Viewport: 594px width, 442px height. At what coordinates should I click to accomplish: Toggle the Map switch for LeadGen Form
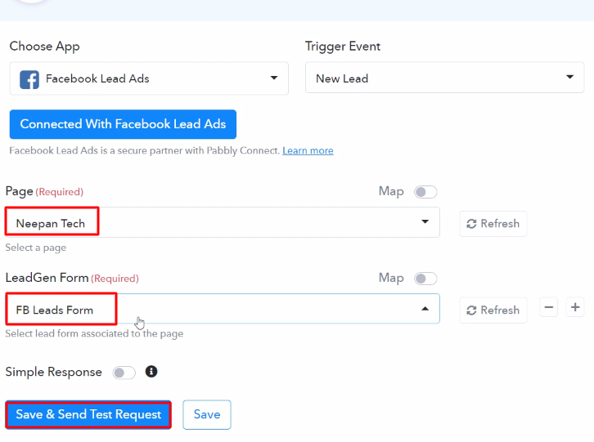[425, 279]
